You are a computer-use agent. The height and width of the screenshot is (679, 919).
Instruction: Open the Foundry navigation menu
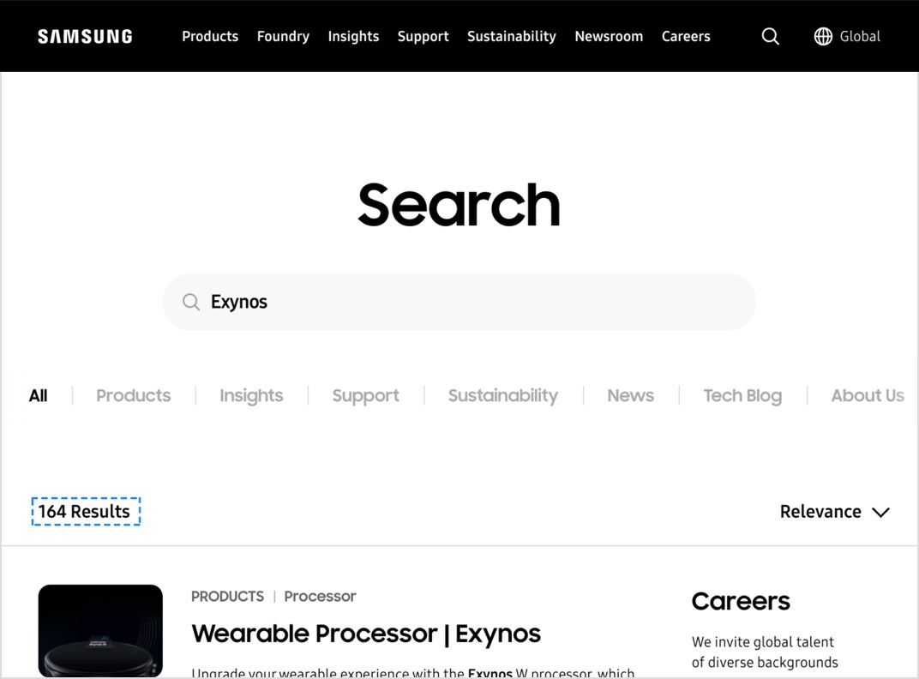[x=283, y=36]
